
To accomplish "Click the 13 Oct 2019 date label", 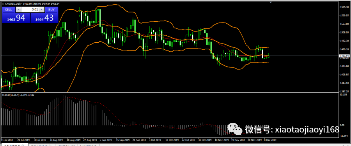I will pyautogui.click(x=172, y=140).
